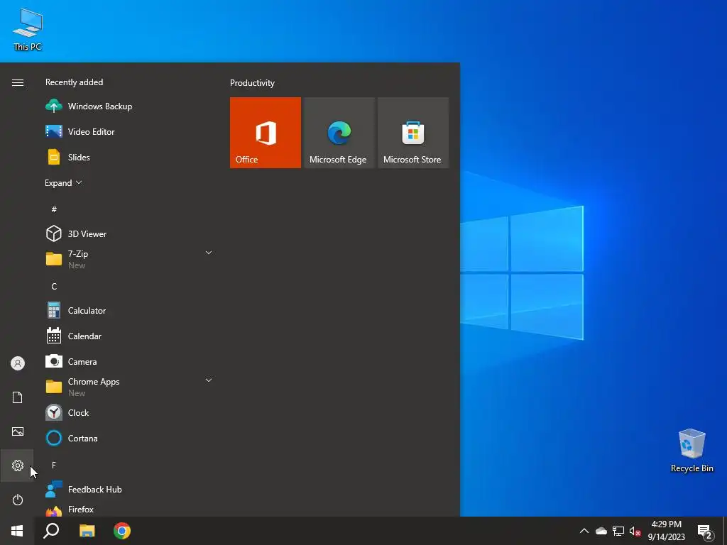Open the Microsoft Store tile
Image resolution: width=727 pixels, height=545 pixels.
(x=413, y=133)
